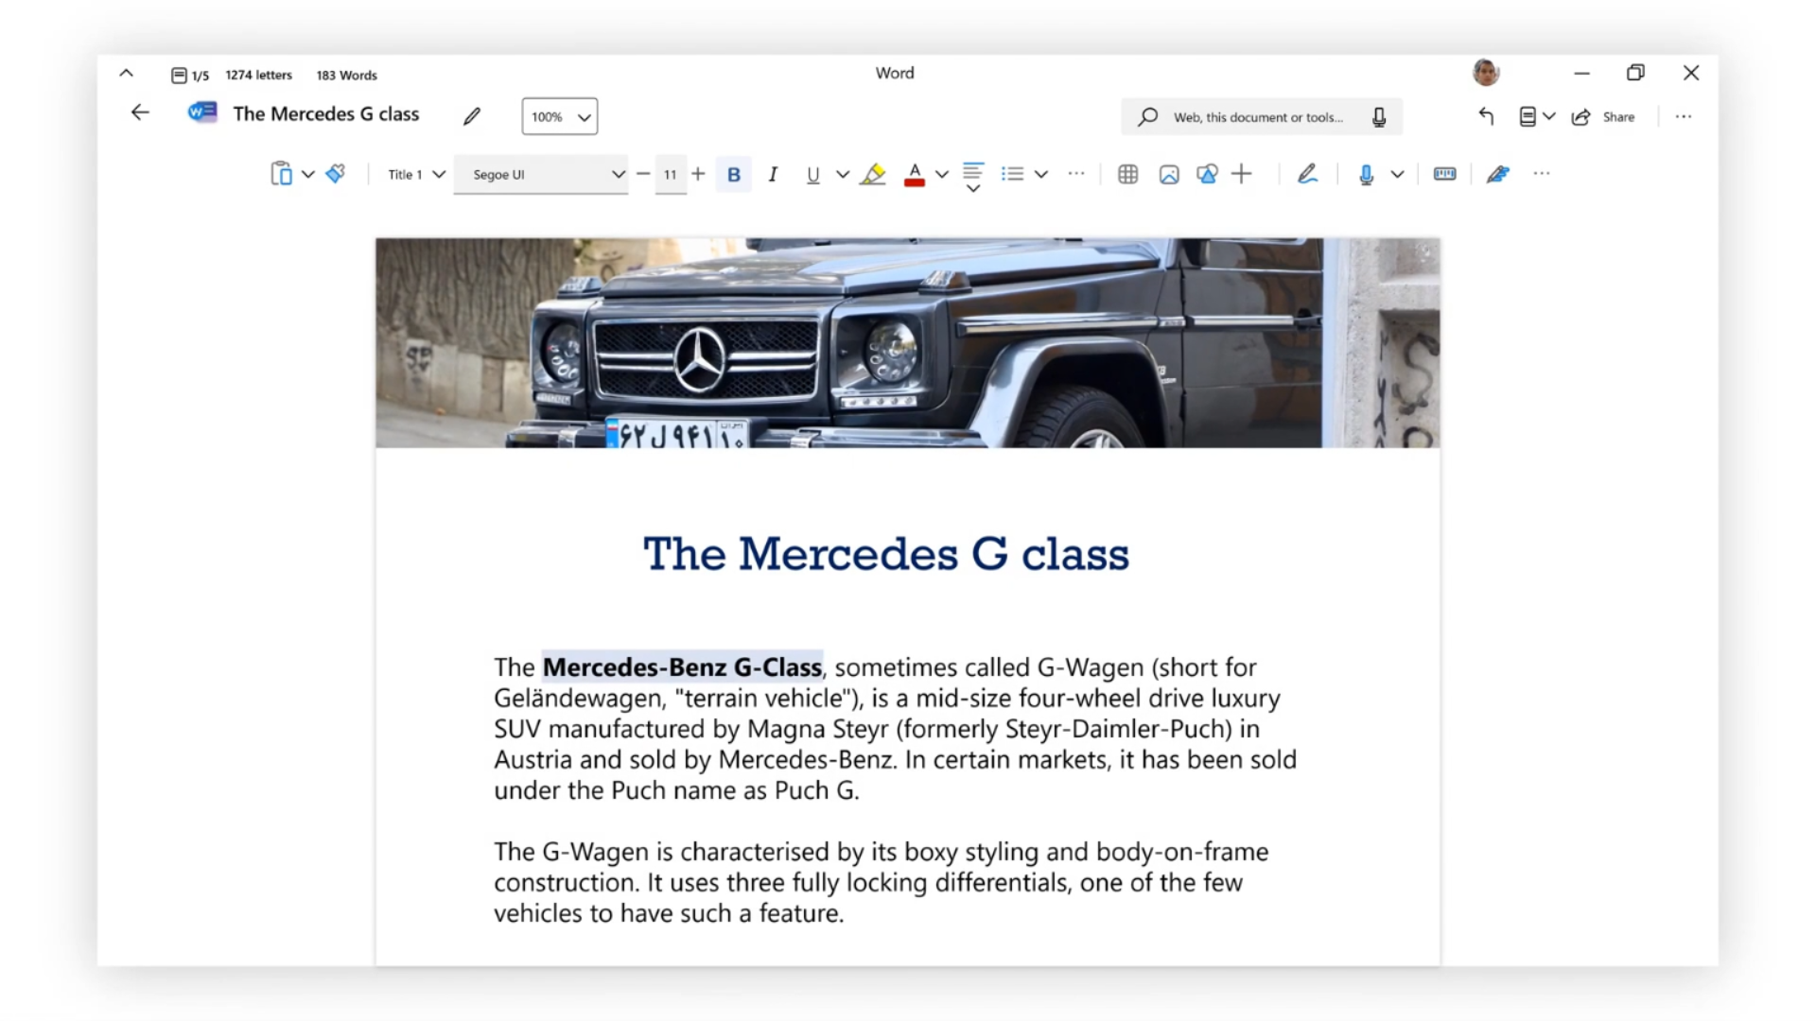This screenshot has height=1021, width=1816.
Task: Open more formatting options ellipsis
Action: 1076,174
